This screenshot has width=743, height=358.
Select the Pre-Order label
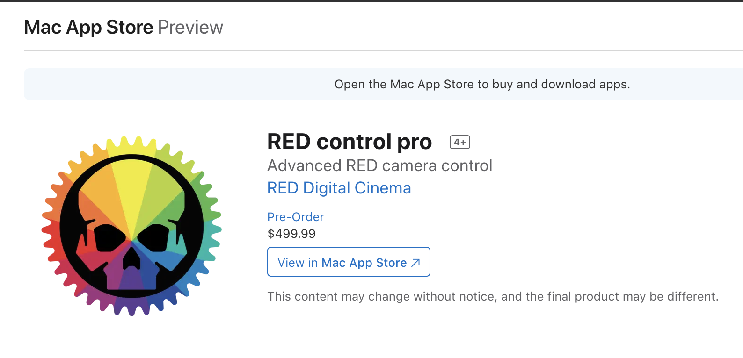coord(295,217)
